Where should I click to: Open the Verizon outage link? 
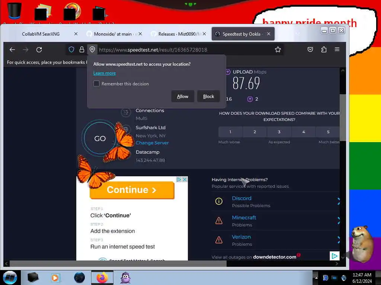(241, 237)
